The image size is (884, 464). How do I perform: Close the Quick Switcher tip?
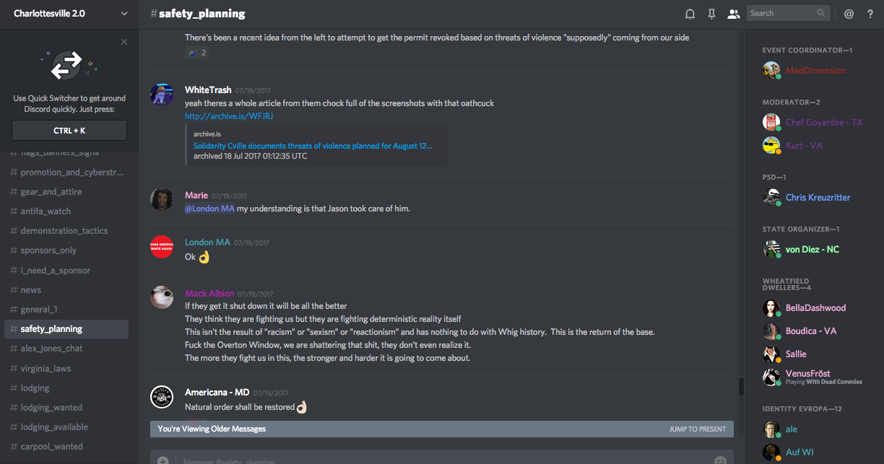[124, 42]
